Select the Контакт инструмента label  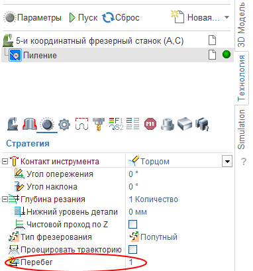[60, 162]
